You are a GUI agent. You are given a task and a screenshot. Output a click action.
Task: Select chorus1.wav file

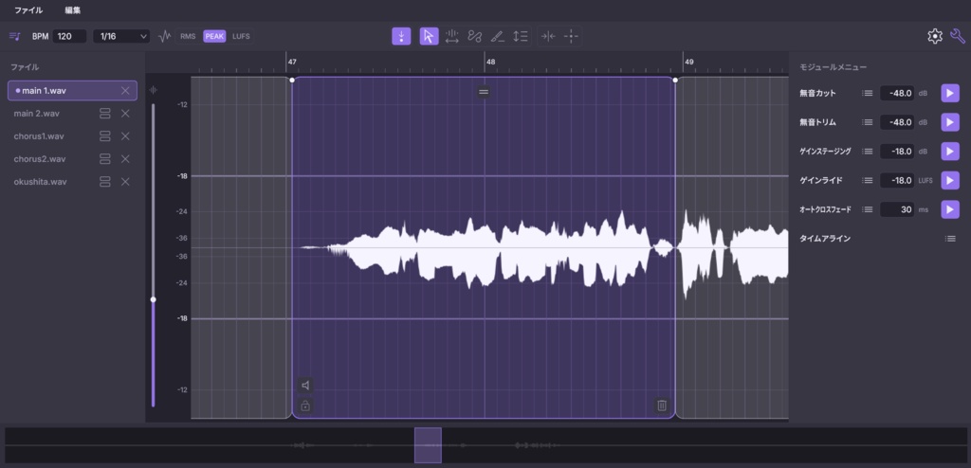coord(38,136)
